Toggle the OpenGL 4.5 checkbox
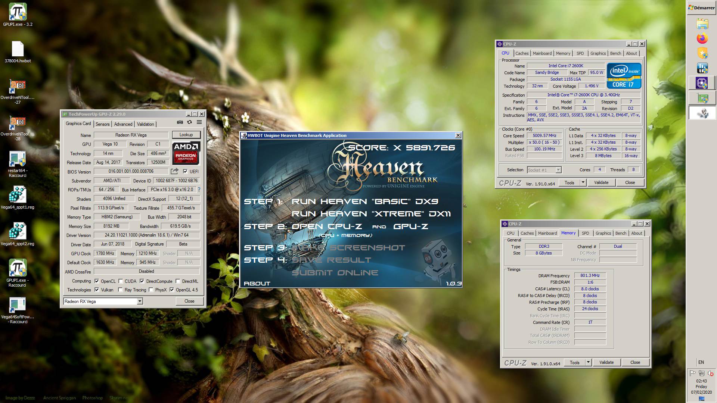 click(x=171, y=290)
